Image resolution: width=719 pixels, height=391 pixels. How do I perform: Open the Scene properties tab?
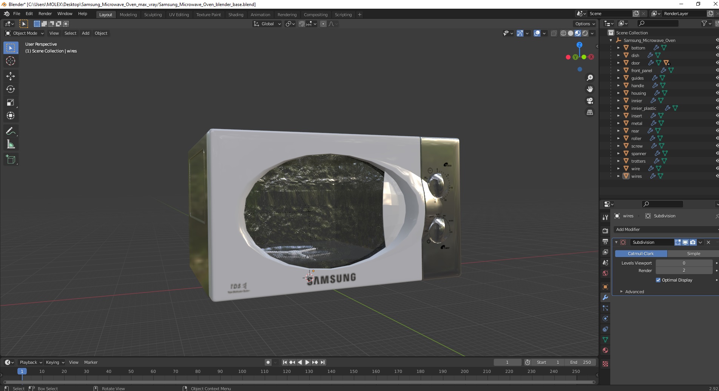coord(605,263)
